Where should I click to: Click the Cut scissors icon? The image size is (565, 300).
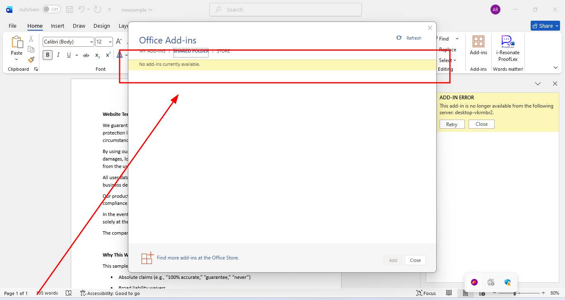pos(31,39)
